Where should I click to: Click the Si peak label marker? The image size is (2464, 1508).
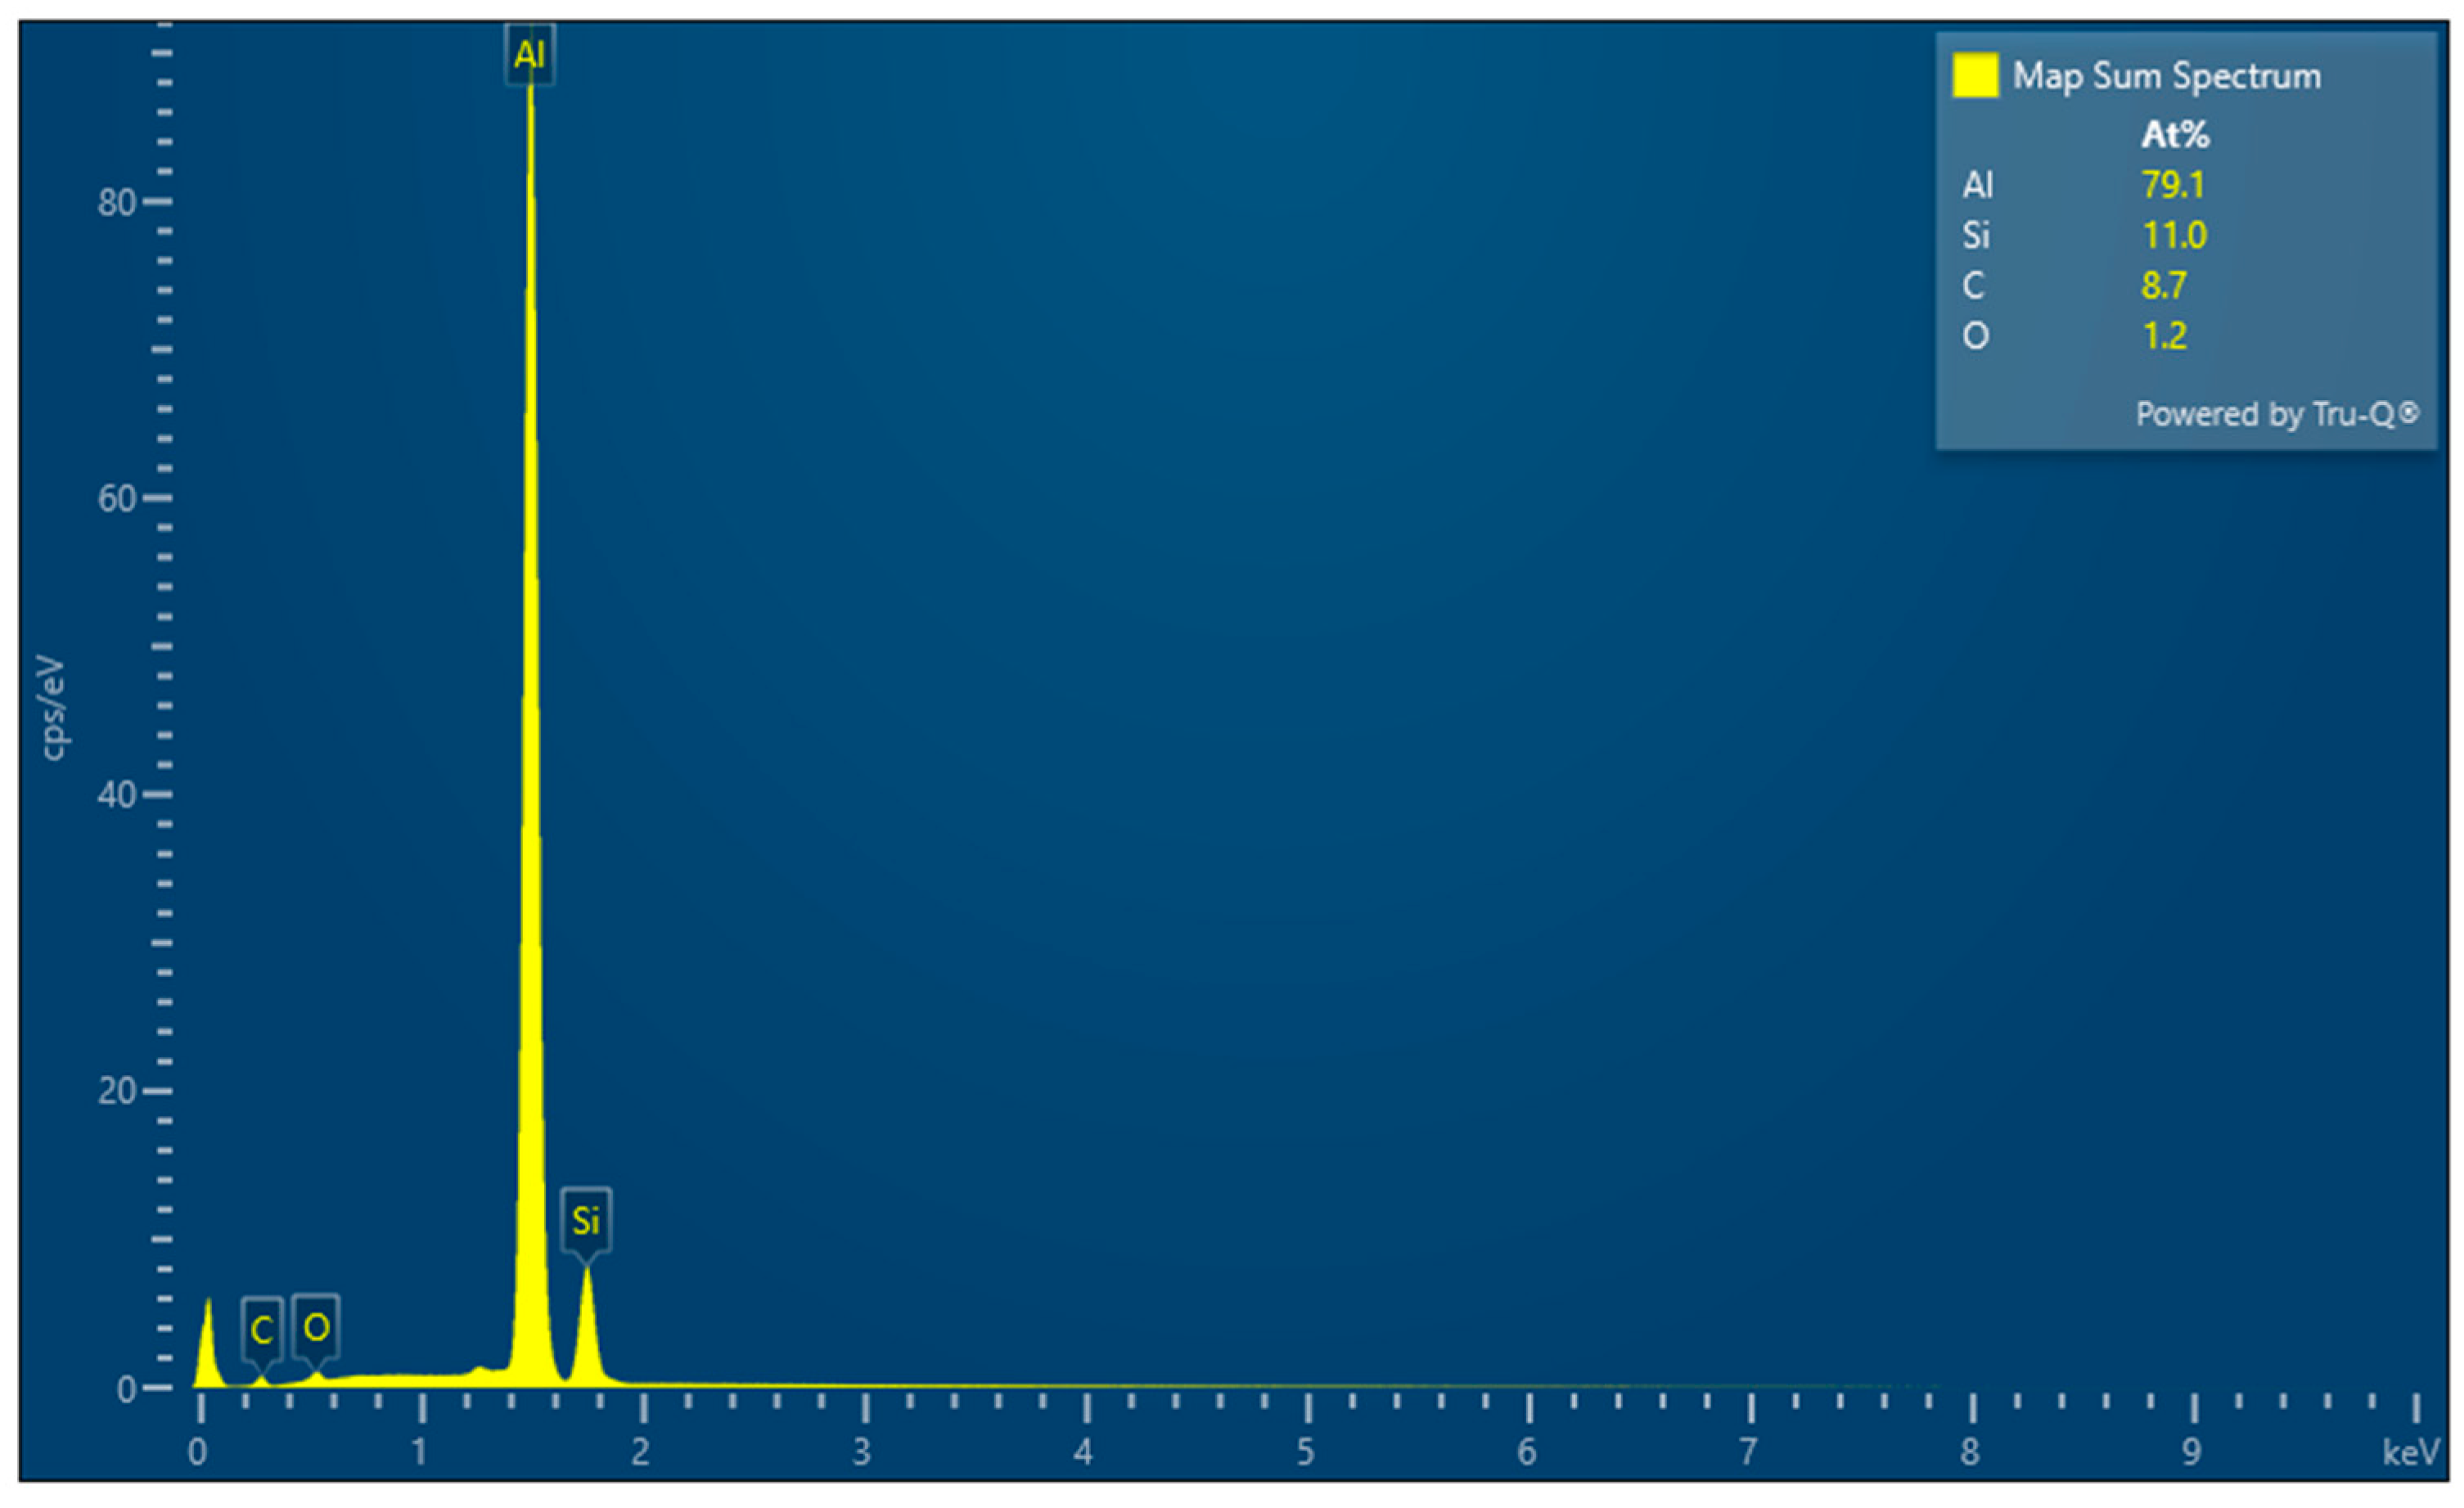586,1221
